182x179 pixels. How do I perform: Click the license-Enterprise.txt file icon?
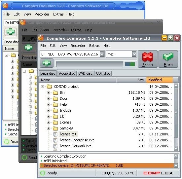(55, 140)
